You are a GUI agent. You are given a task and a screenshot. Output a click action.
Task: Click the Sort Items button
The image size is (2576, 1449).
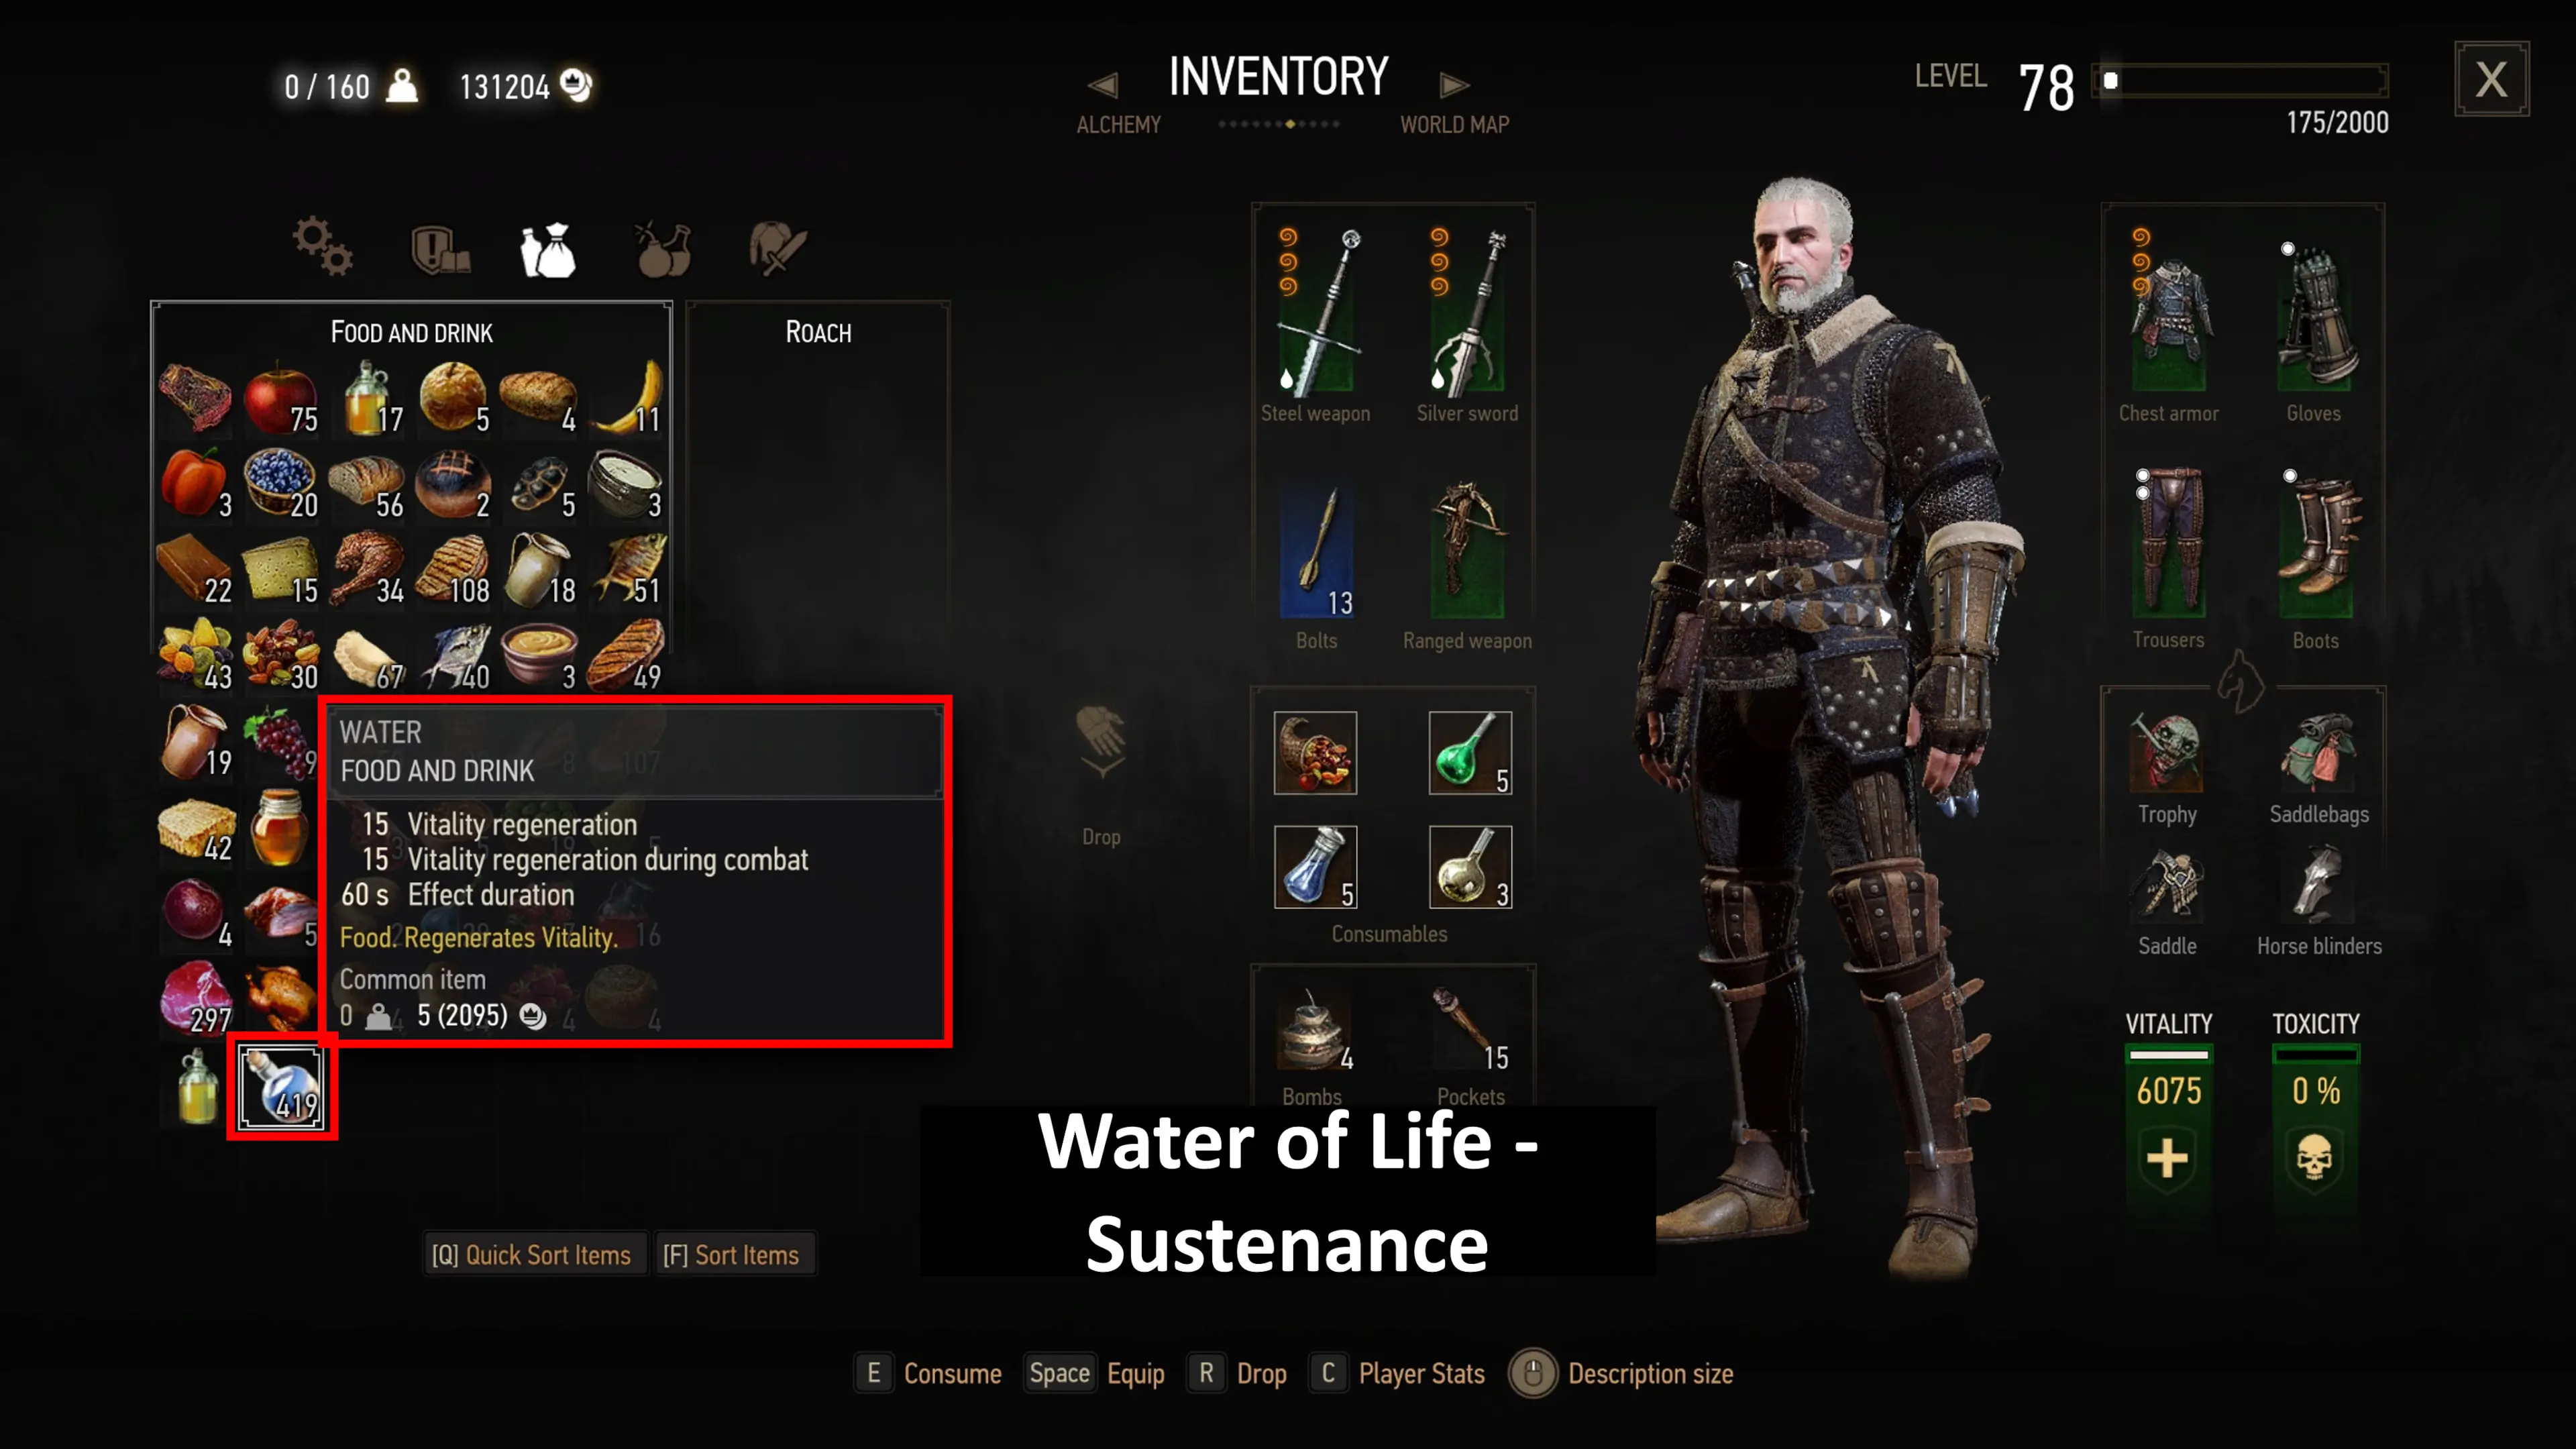tap(731, 1255)
